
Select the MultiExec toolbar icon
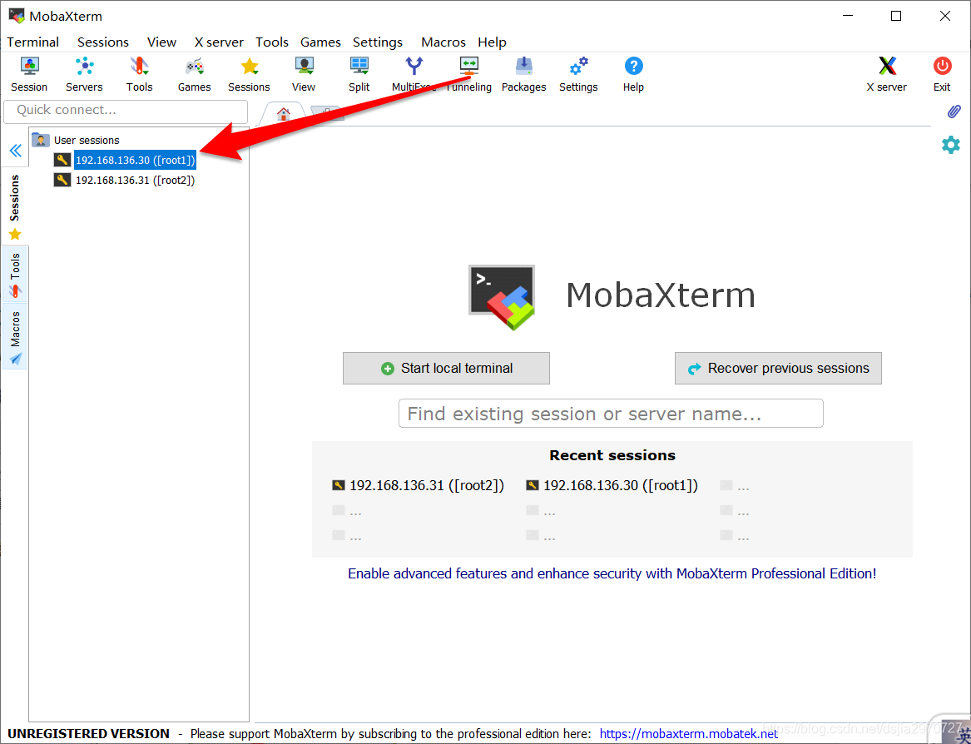click(x=414, y=74)
